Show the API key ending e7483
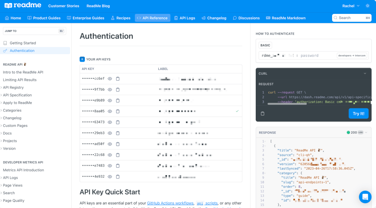The image size is (376, 208). coord(110,165)
